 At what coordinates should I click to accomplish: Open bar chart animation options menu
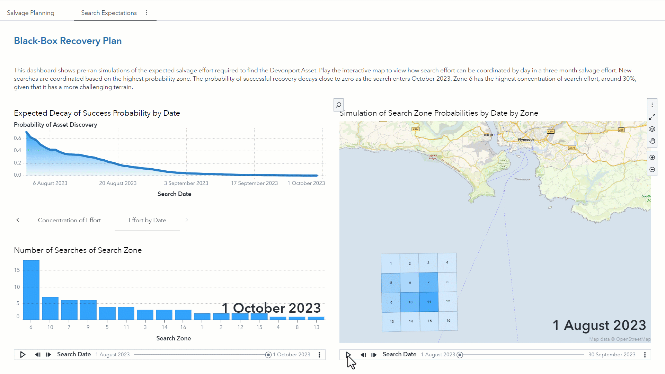click(319, 355)
